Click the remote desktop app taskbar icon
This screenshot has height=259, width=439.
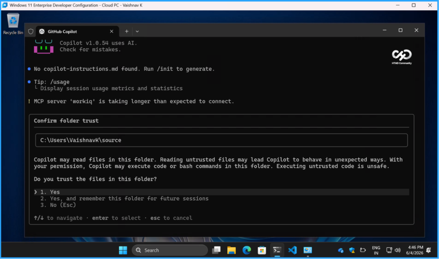tap(307, 250)
